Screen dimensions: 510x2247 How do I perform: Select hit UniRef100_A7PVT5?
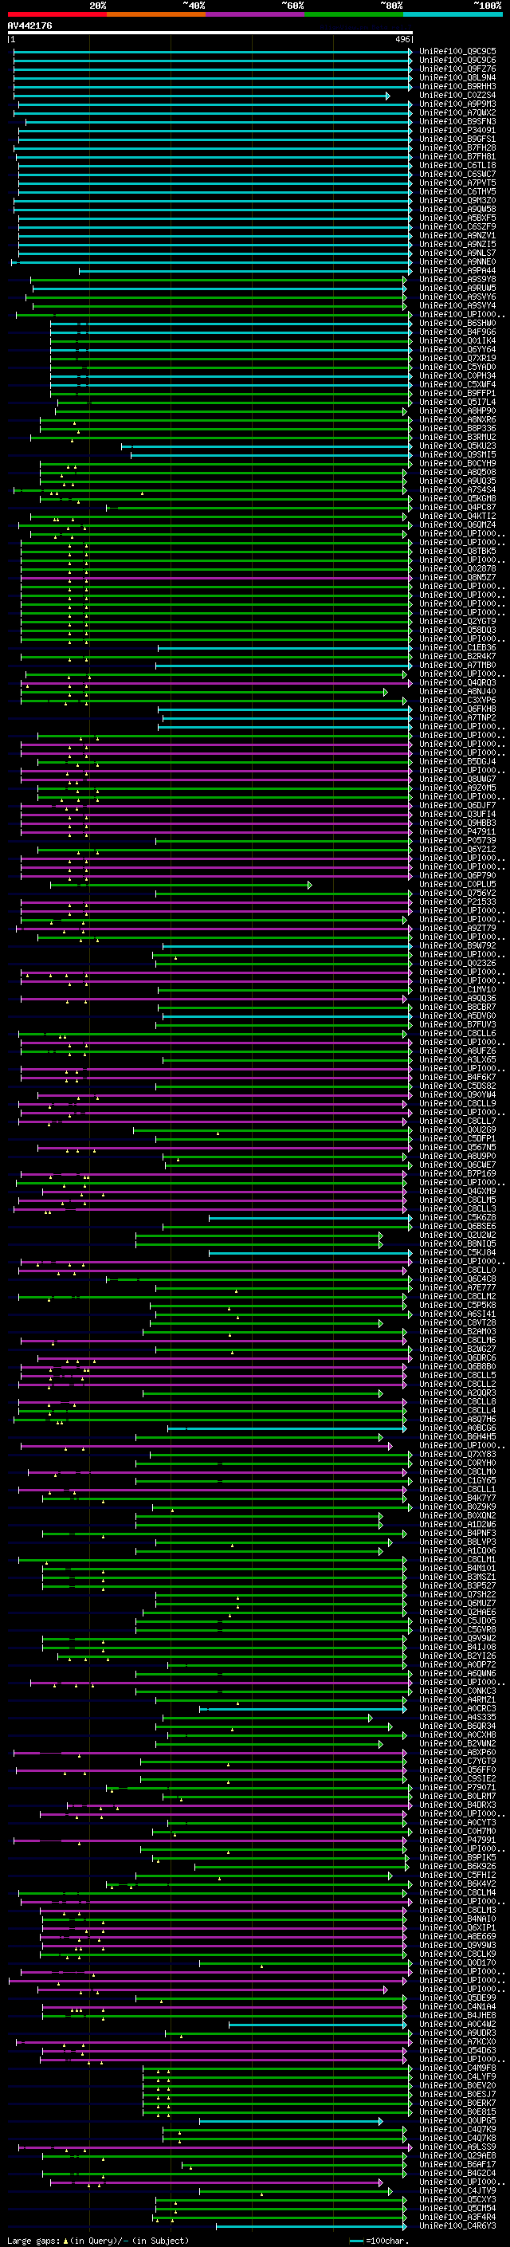click(457, 183)
